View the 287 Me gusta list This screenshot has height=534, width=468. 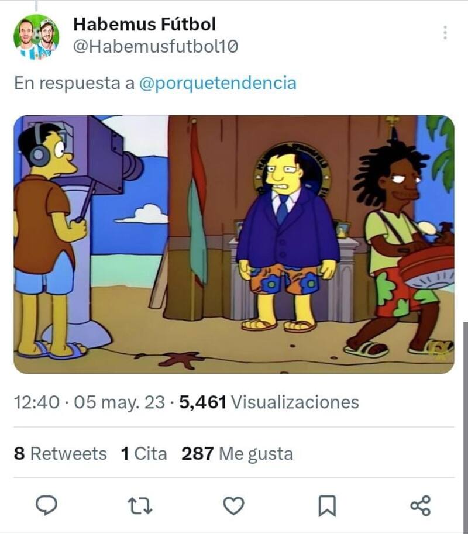(x=237, y=454)
